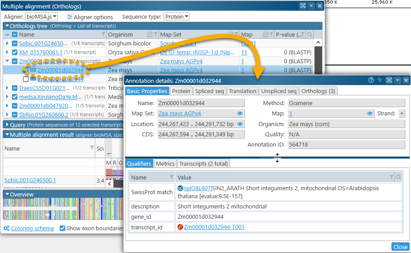Check the second Zm00001d032944 transcript checkbox
Viewport: 411px width, 253px height.
click(26, 79)
